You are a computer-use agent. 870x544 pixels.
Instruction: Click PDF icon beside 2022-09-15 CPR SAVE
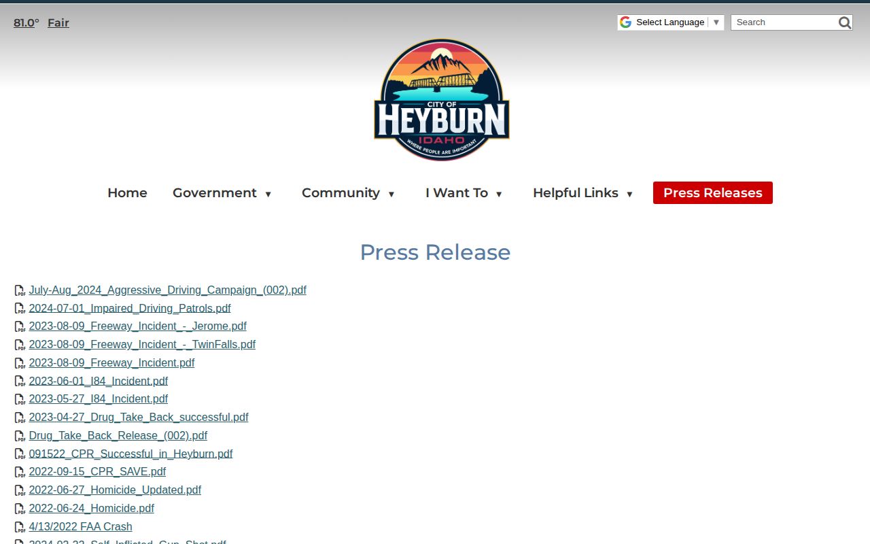click(x=20, y=472)
